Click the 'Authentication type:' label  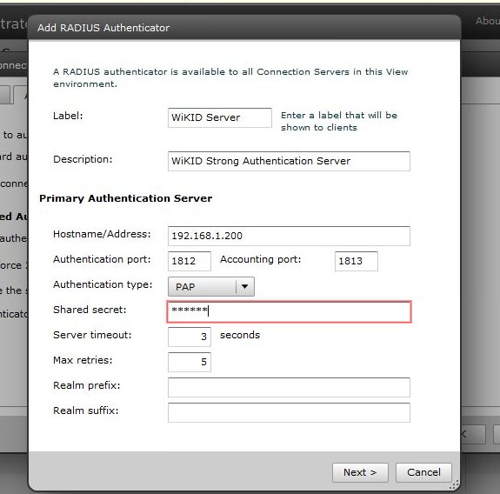103,284
